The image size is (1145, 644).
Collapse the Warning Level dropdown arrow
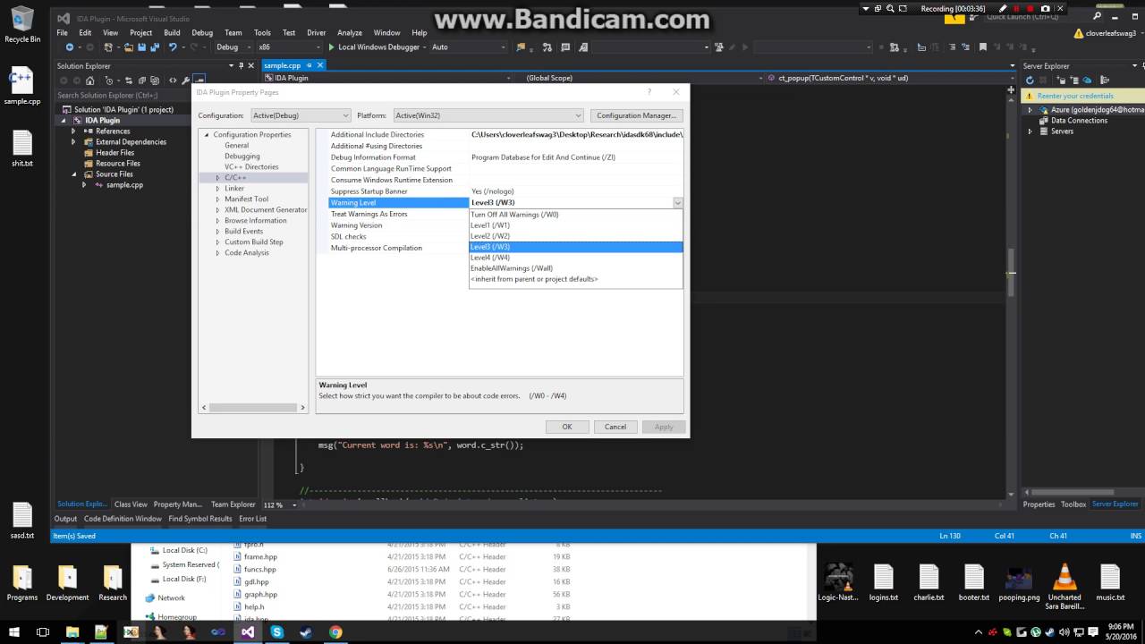678,203
